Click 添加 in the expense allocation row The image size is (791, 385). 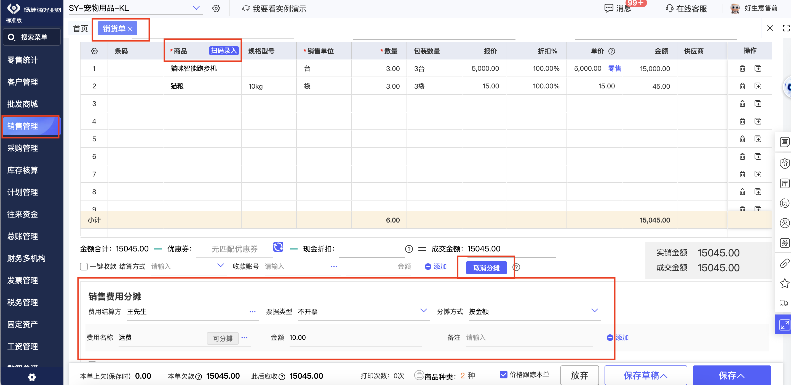[618, 337]
